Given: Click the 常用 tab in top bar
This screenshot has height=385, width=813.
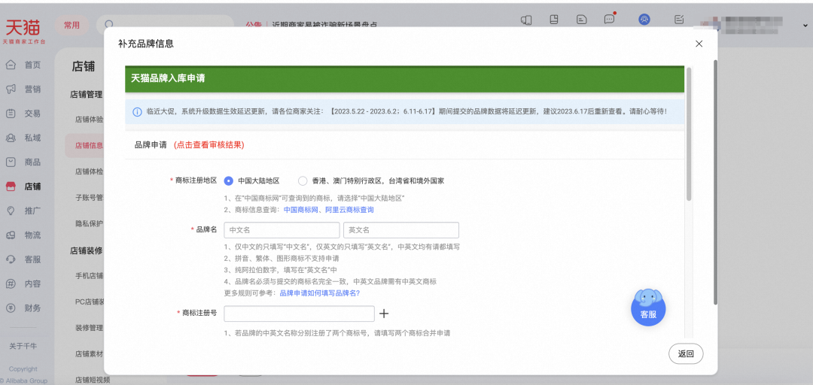Looking at the screenshot, I should click(x=72, y=25).
